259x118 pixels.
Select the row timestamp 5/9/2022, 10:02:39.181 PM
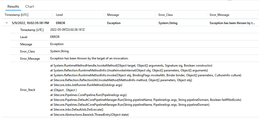[x=30, y=23]
